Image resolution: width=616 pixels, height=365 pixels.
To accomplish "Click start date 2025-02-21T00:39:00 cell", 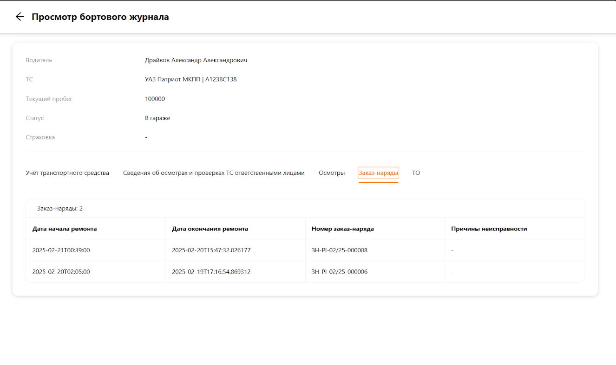I will tap(61, 250).
